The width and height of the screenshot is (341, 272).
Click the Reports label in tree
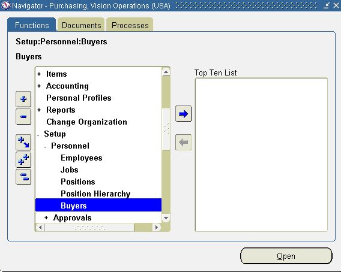[61, 110]
